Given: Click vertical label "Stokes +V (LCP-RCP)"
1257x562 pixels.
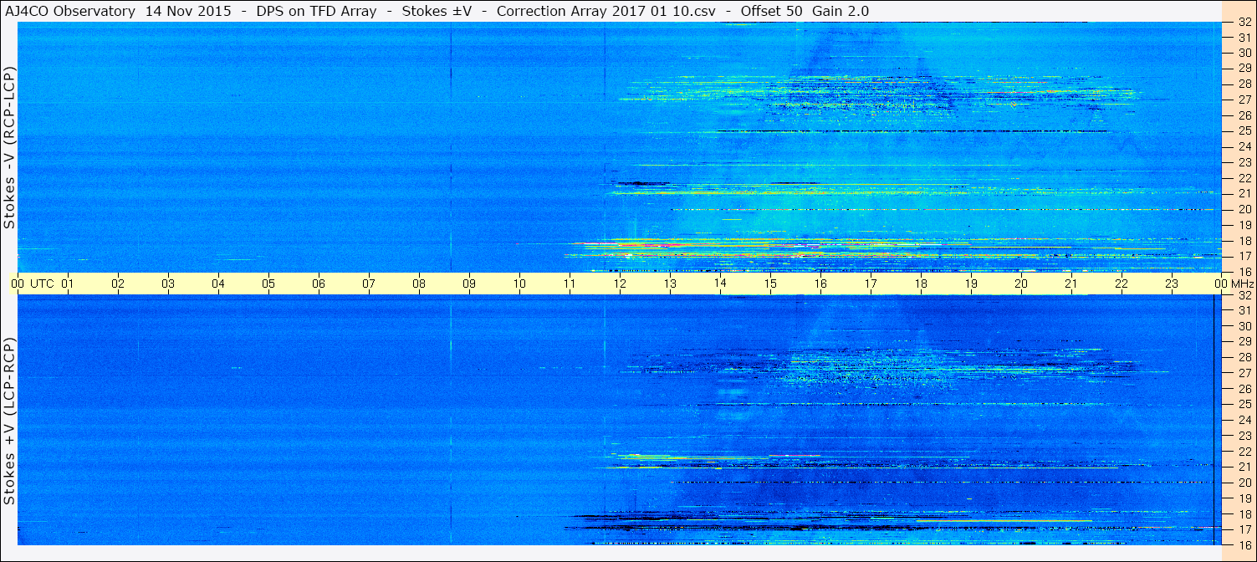Looking at the screenshot, I should [x=10, y=422].
